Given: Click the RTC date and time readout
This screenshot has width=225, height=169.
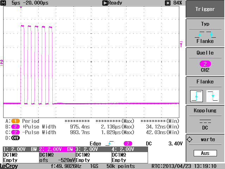Looking at the screenshot, I should coord(184,166).
